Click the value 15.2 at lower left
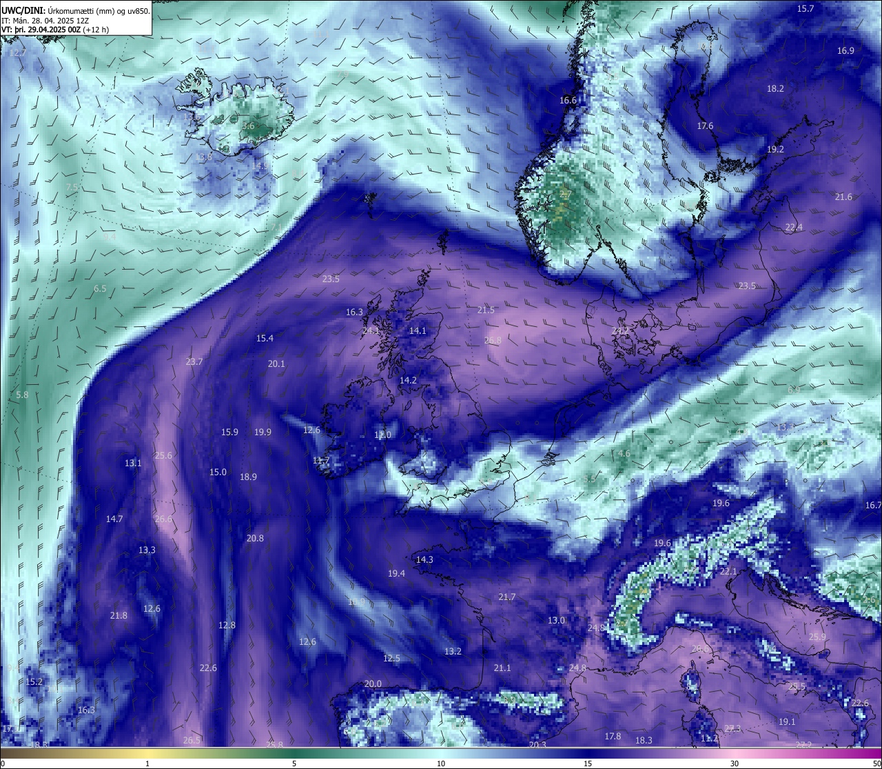The image size is (882, 769). pos(34,681)
